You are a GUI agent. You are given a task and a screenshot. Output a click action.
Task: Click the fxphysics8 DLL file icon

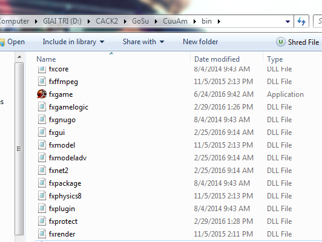[42, 196]
